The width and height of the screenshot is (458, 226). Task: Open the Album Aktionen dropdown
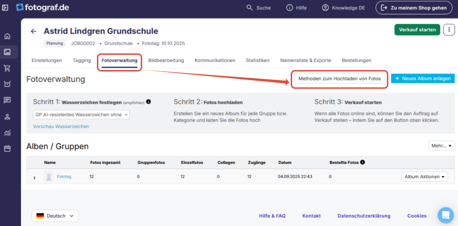click(424, 176)
